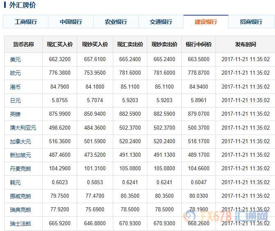Select the 84.7900 value in 港币 row
275x231 pixels.
(x=60, y=87)
